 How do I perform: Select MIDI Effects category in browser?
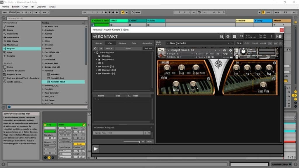tap(12, 41)
